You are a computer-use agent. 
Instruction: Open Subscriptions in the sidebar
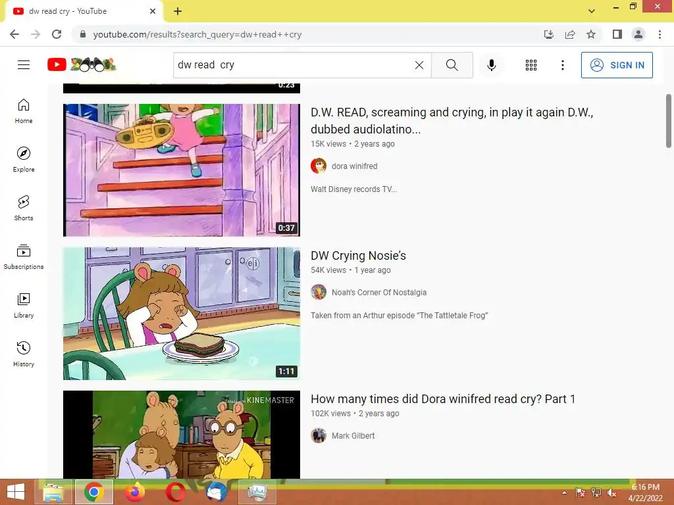24,257
